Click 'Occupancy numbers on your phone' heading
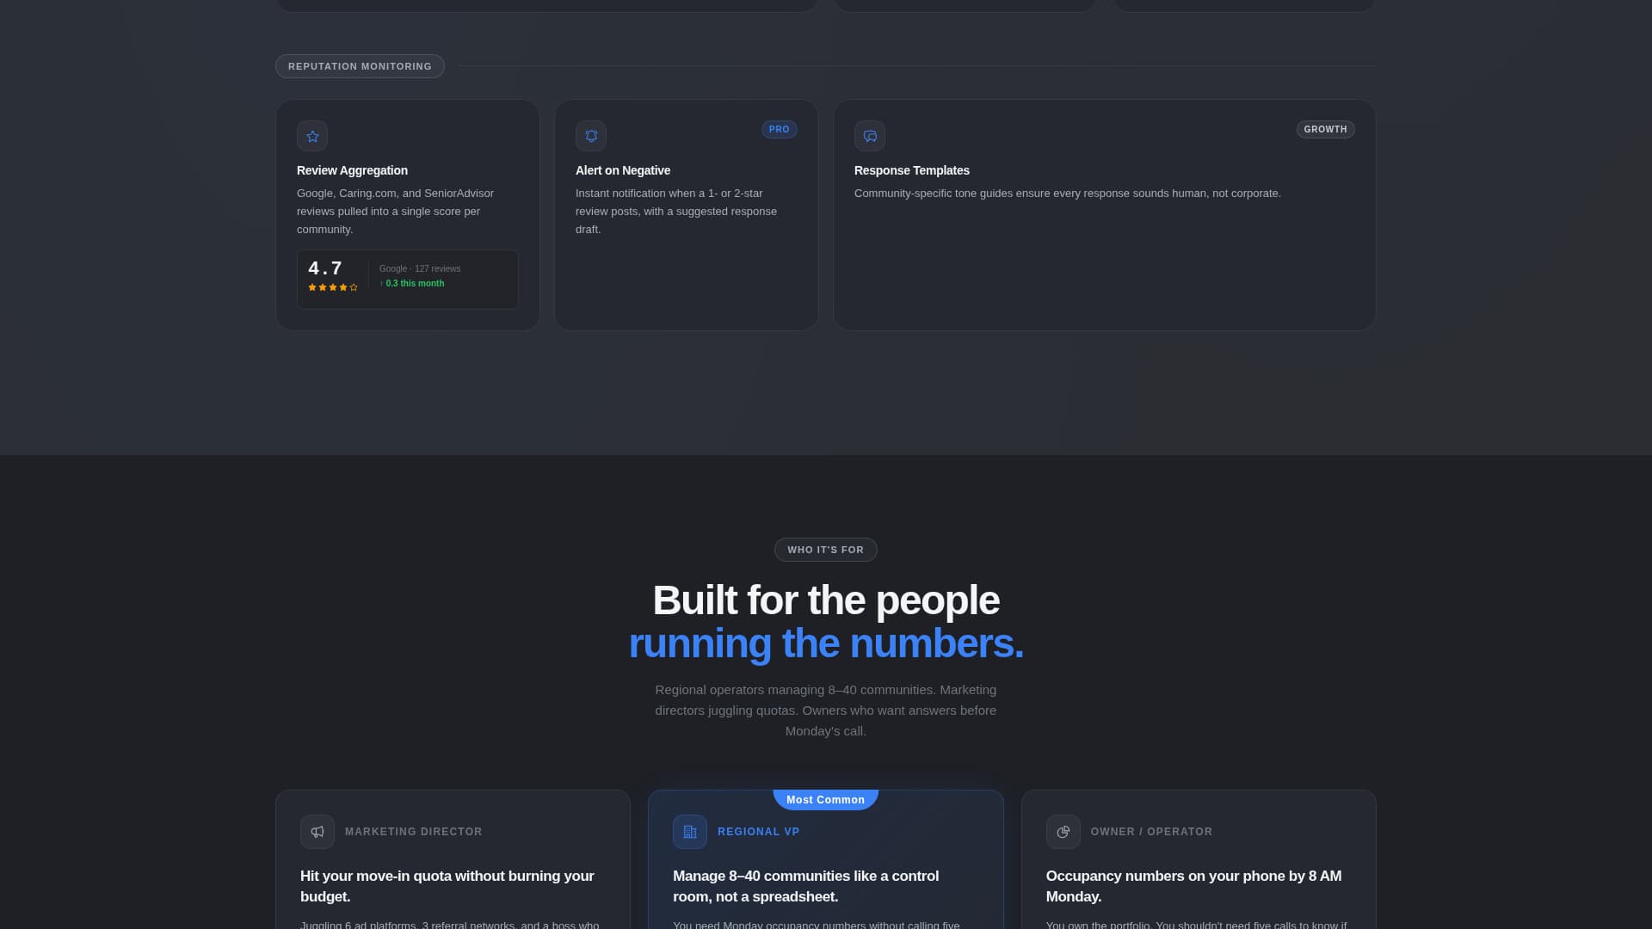This screenshot has height=929, width=1652. click(1193, 886)
